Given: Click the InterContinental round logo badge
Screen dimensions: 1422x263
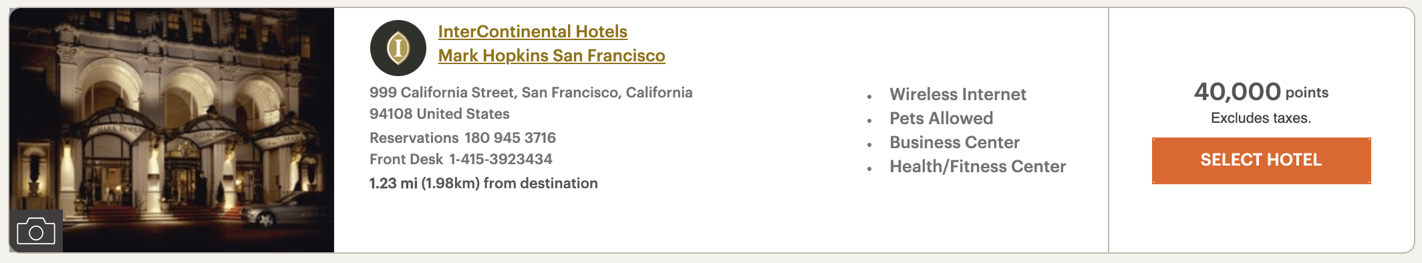Looking at the screenshot, I should [398, 48].
